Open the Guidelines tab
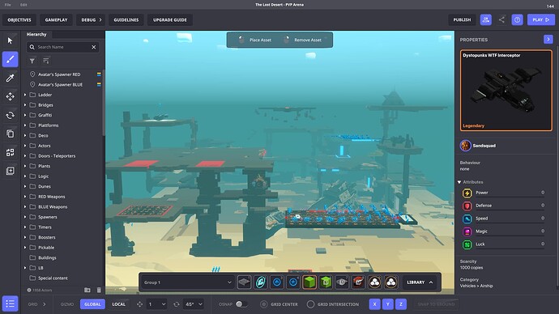The width and height of the screenshot is (559, 314). pos(126,20)
